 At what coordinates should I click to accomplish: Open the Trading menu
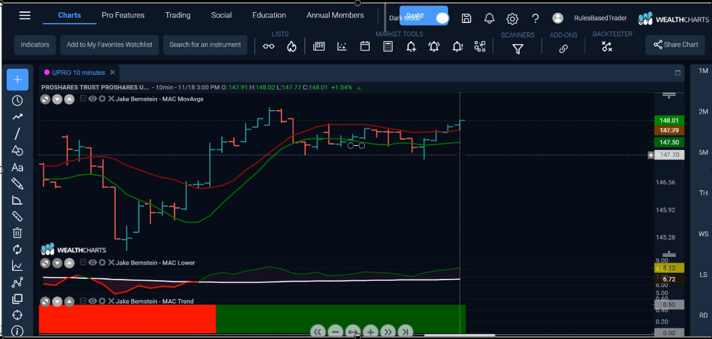[177, 16]
